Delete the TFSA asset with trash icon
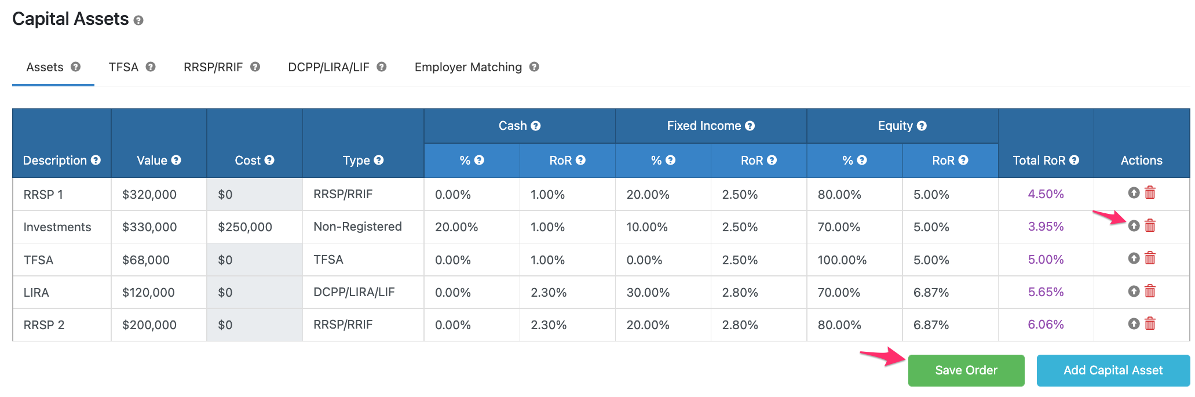 click(x=1150, y=258)
